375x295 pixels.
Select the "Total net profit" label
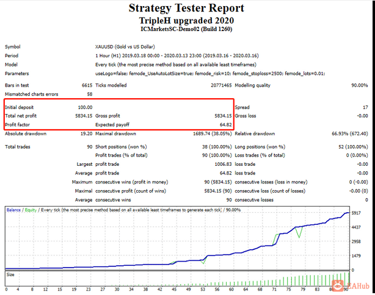coord(21,116)
